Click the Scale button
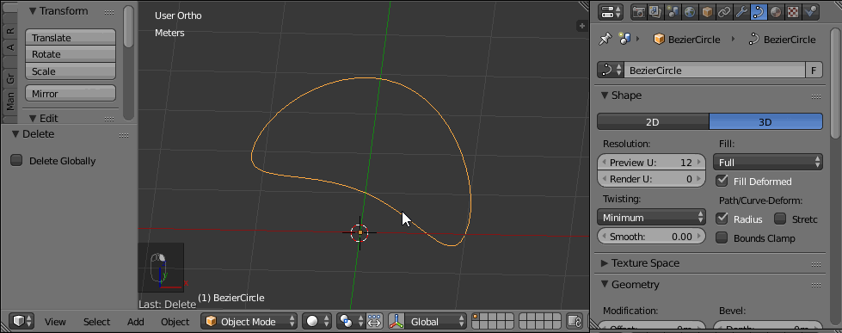Screen dimensions: 842x333 coord(71,71)
